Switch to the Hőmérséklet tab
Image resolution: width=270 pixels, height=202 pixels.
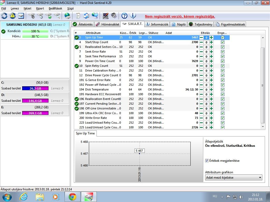point(108,24)
